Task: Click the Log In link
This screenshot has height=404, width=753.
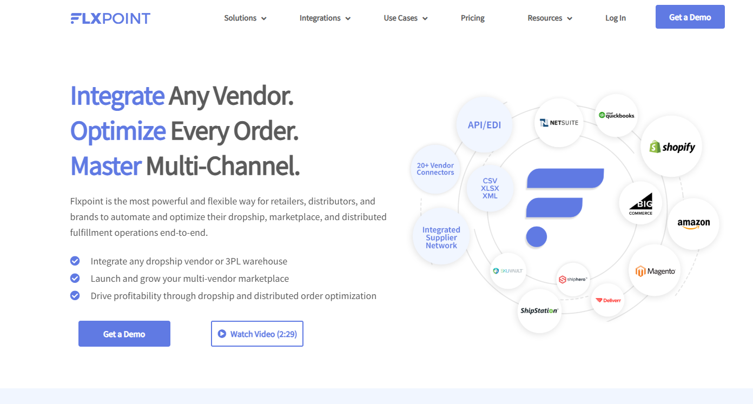Action: click(x=616, y=18)
